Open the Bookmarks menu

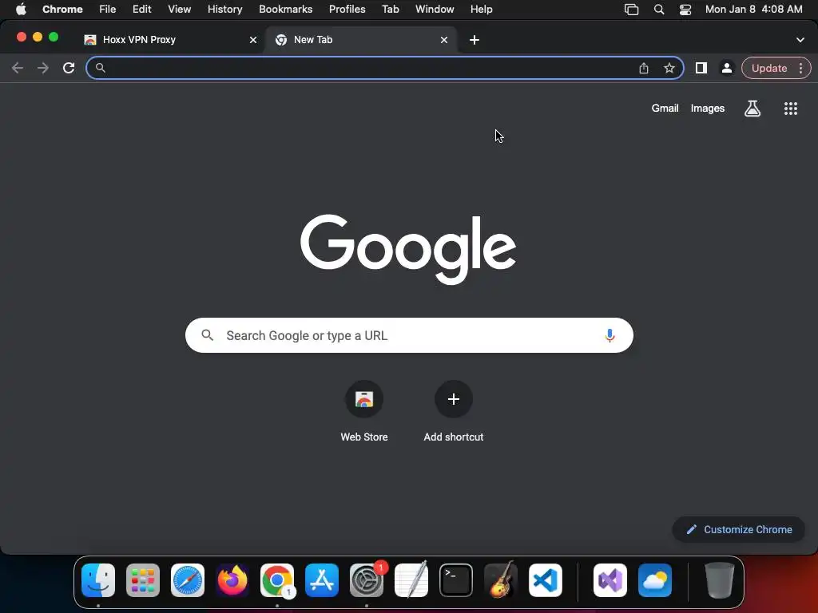coord(285,10)
